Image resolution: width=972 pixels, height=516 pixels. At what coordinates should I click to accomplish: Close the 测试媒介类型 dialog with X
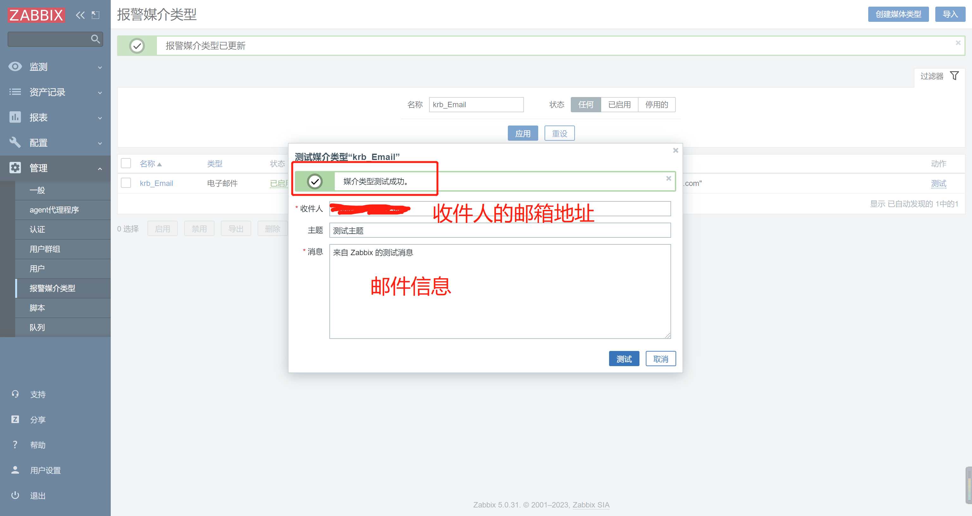[676, 150]
